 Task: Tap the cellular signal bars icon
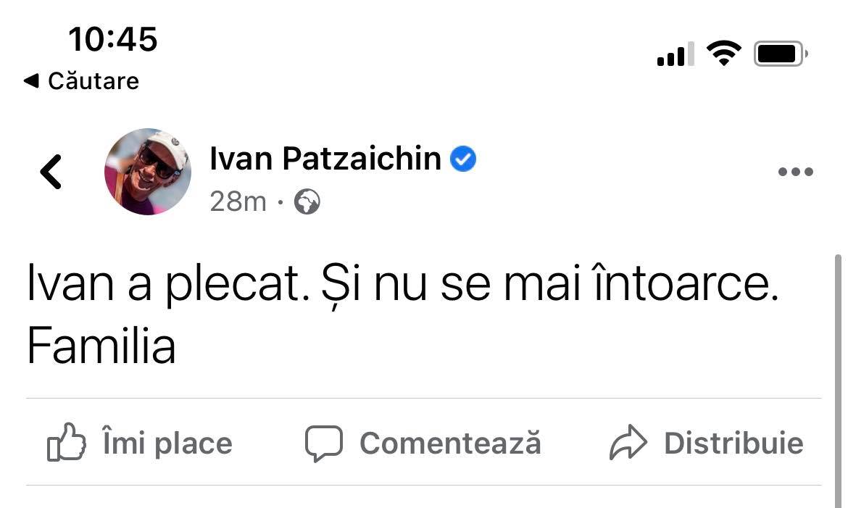pyautogui.click(x=675, y=54)
